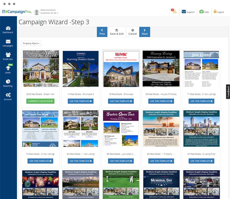The height and width of the screenshot is (199, 230).
Task: Preview Memorial Day template thumbnail
Action: [161, 185]
